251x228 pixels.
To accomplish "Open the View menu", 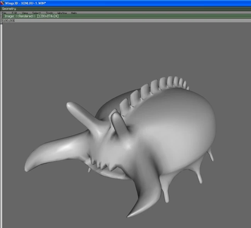I will (x=25, y=13).
